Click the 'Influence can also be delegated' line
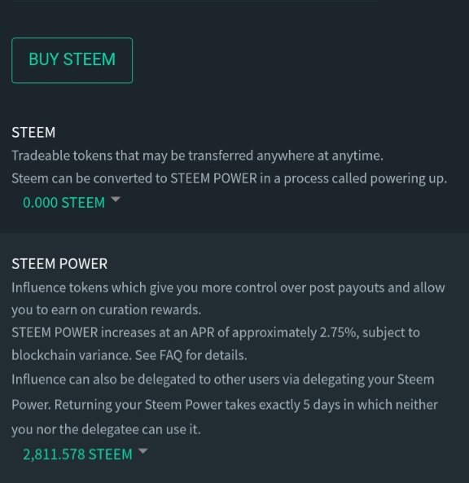Image resolution: width=469 pixels, height=483 pixels. point(223,380)
